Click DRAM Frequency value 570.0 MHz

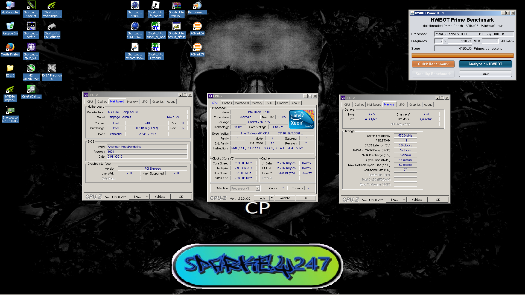point(405,135)
